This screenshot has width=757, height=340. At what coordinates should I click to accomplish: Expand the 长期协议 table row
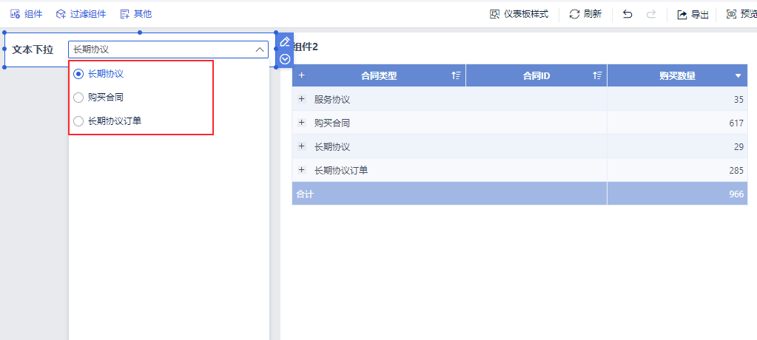[302, 146]
